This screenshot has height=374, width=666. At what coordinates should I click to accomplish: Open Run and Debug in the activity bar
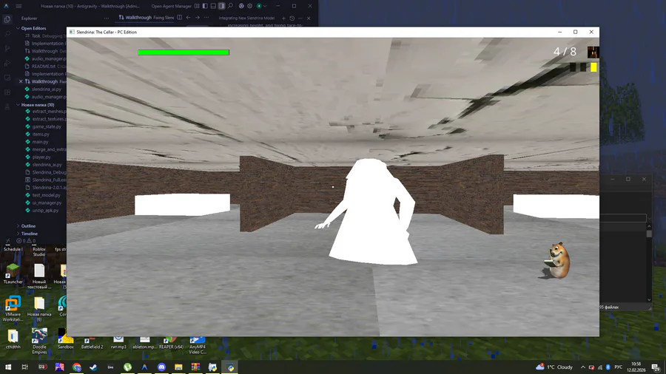point(7,63)
